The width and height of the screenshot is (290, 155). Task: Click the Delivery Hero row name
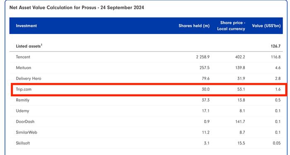(x=29, y=78)
